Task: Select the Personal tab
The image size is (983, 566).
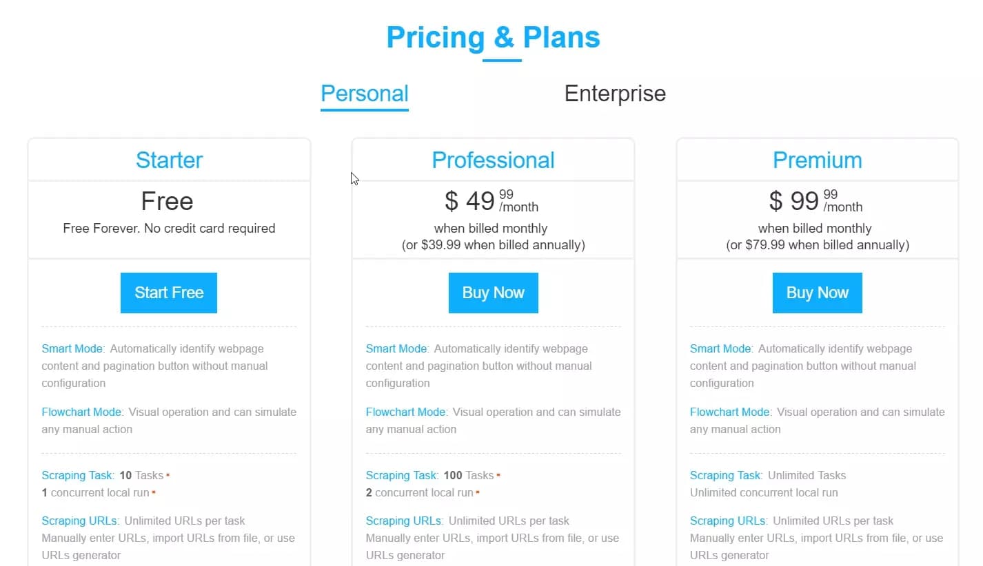Action: (364, 93)
